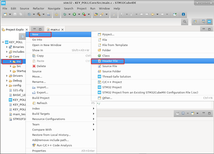Close the main.c editor tab

[63, 30]
